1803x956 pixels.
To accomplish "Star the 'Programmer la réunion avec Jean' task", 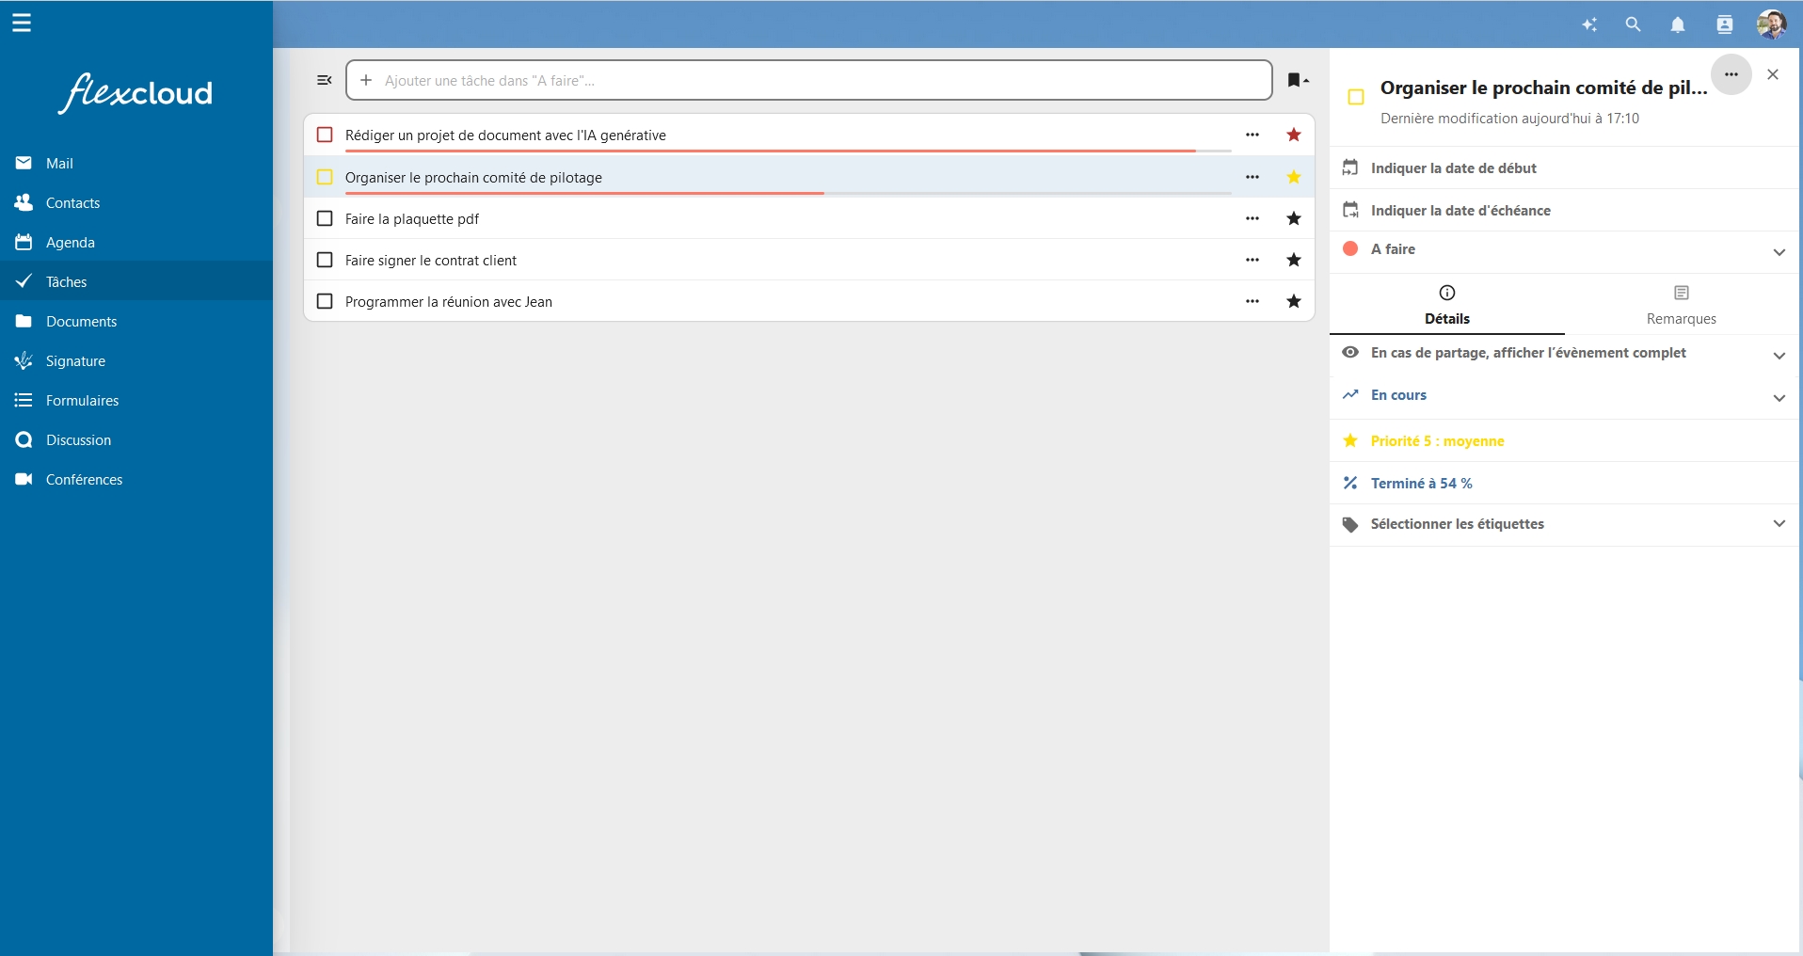I will point(1294,301).
